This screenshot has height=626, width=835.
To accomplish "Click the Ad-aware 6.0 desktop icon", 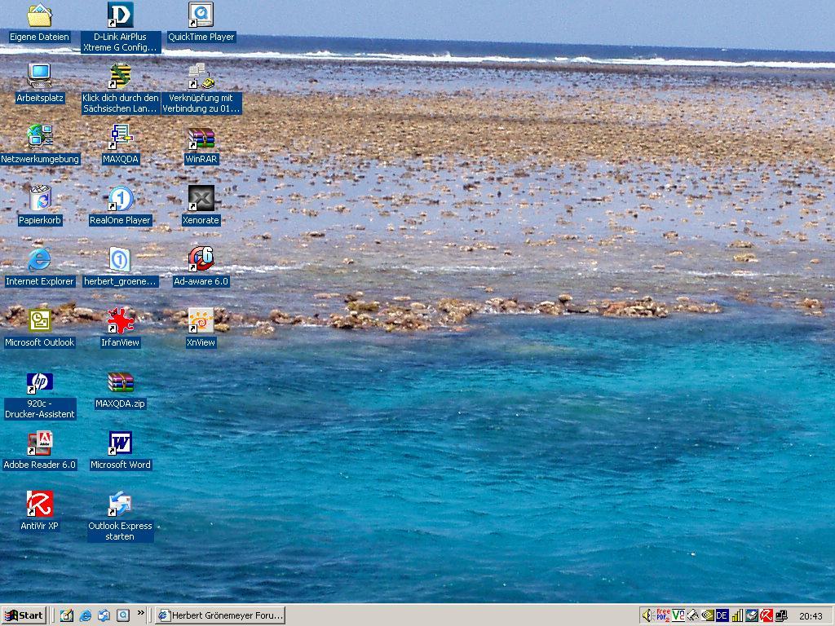I will [201, 260].
